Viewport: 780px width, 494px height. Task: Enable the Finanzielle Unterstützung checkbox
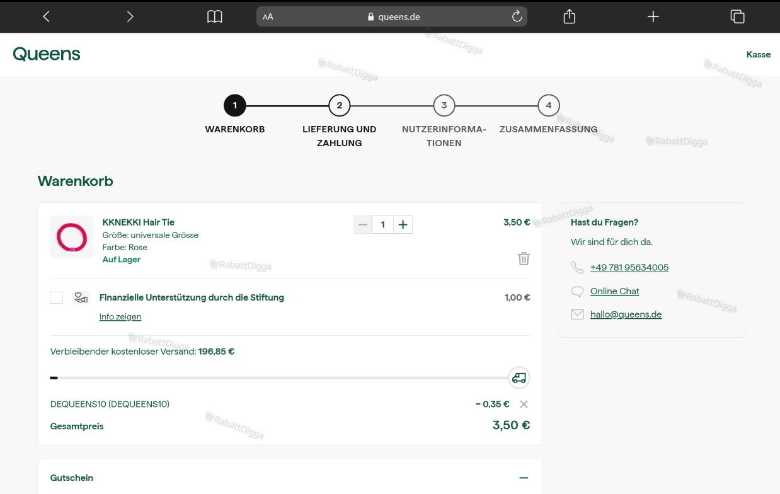[x=57, y=297]
